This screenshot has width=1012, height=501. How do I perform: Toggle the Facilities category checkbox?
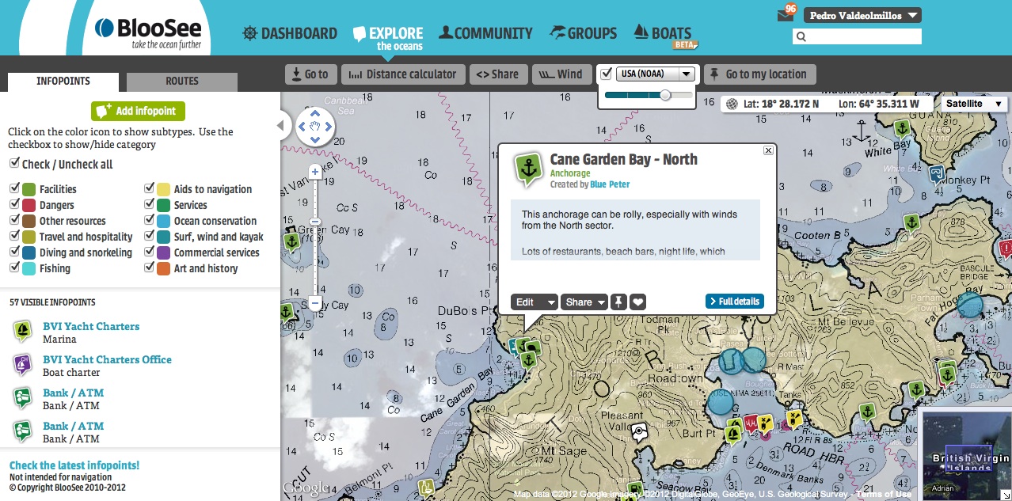pyautogui.click(x=14, y=188)
